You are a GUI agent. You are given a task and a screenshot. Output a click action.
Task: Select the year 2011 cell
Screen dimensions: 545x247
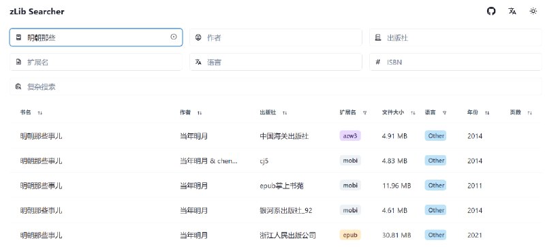(475, 186)
